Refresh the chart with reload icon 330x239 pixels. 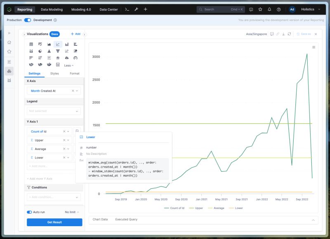point(290,34)
